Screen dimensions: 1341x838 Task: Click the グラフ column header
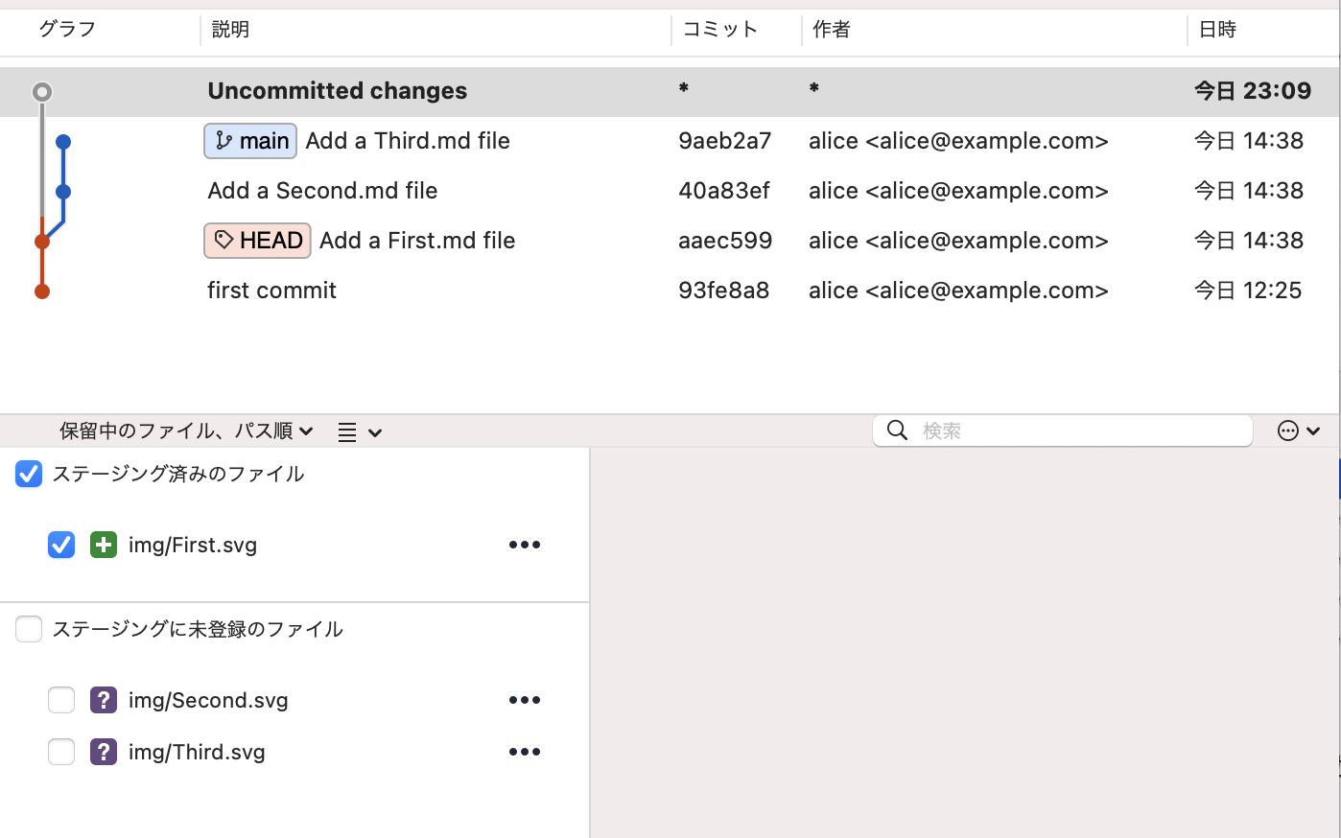point(67,30)
